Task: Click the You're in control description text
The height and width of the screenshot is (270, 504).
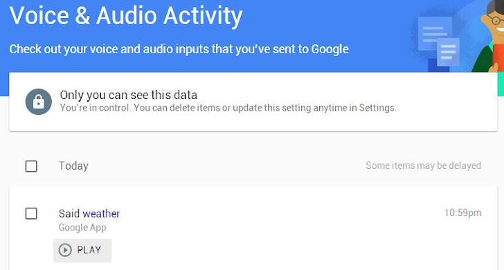Action: [228, 108]
